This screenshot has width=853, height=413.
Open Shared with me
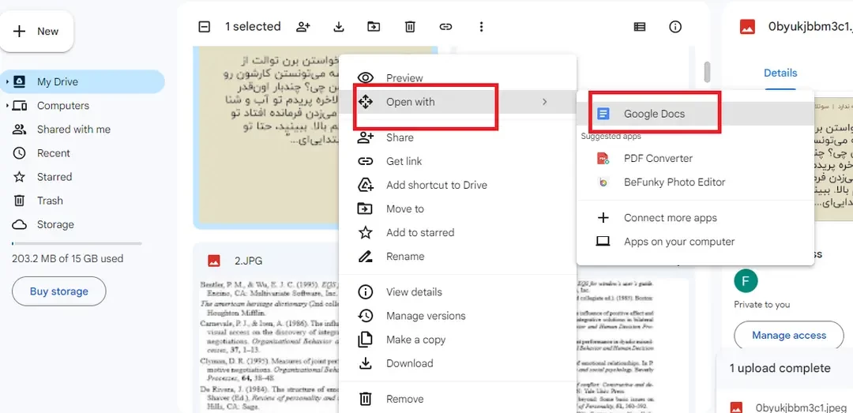[73, 130]
